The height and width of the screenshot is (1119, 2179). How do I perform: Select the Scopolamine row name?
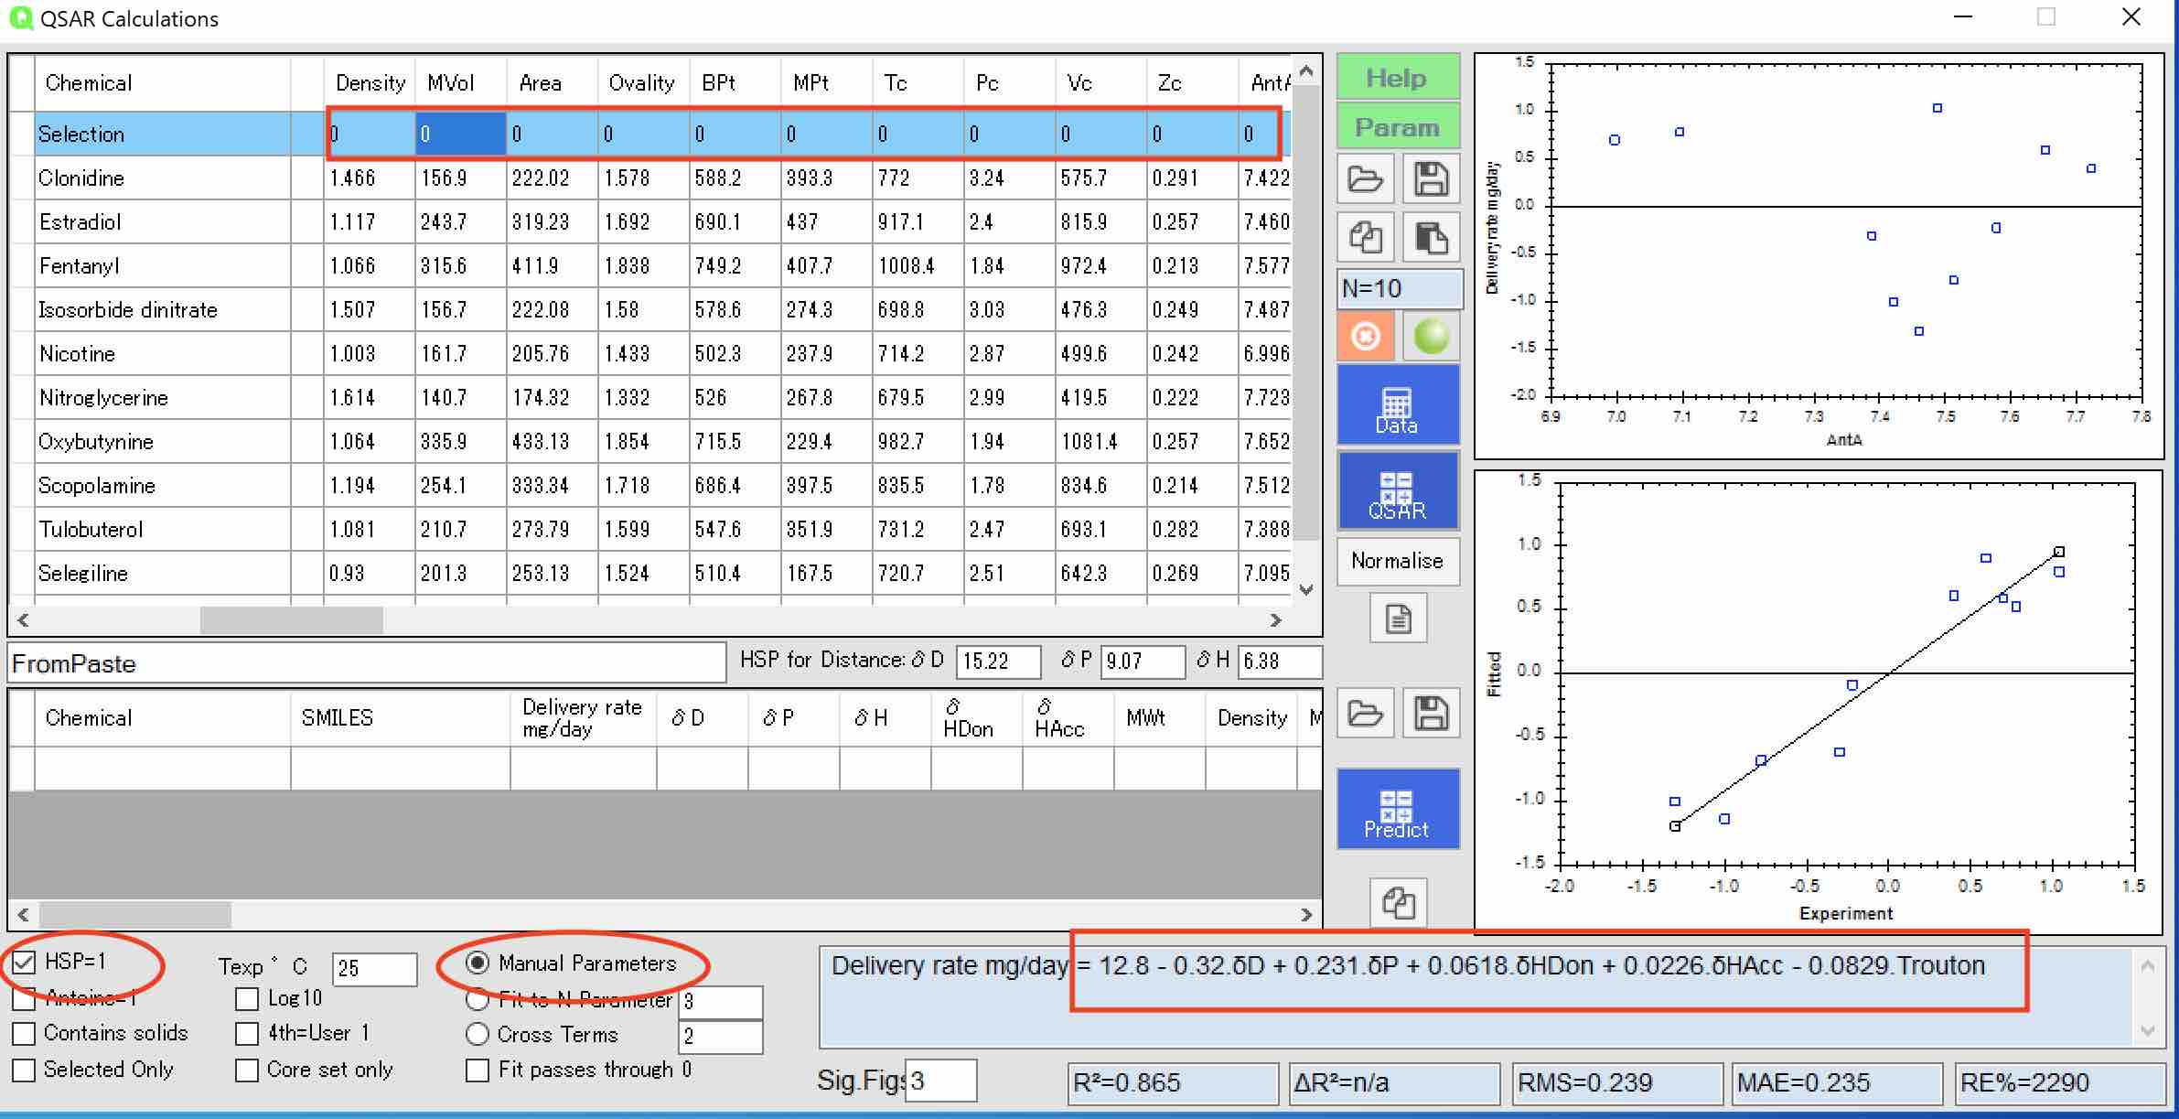tap(96, 485)
